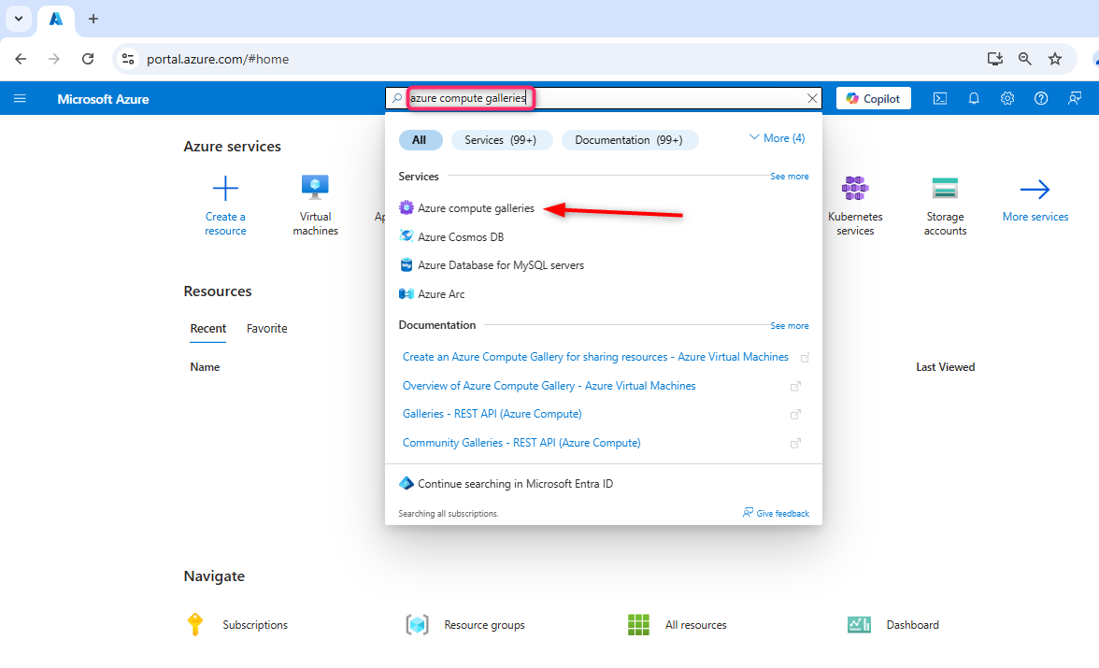Screen dimensions: 1099x668
Task: Open the help question mark icon
Action: pyautogui.click(x=1041, y=99)
